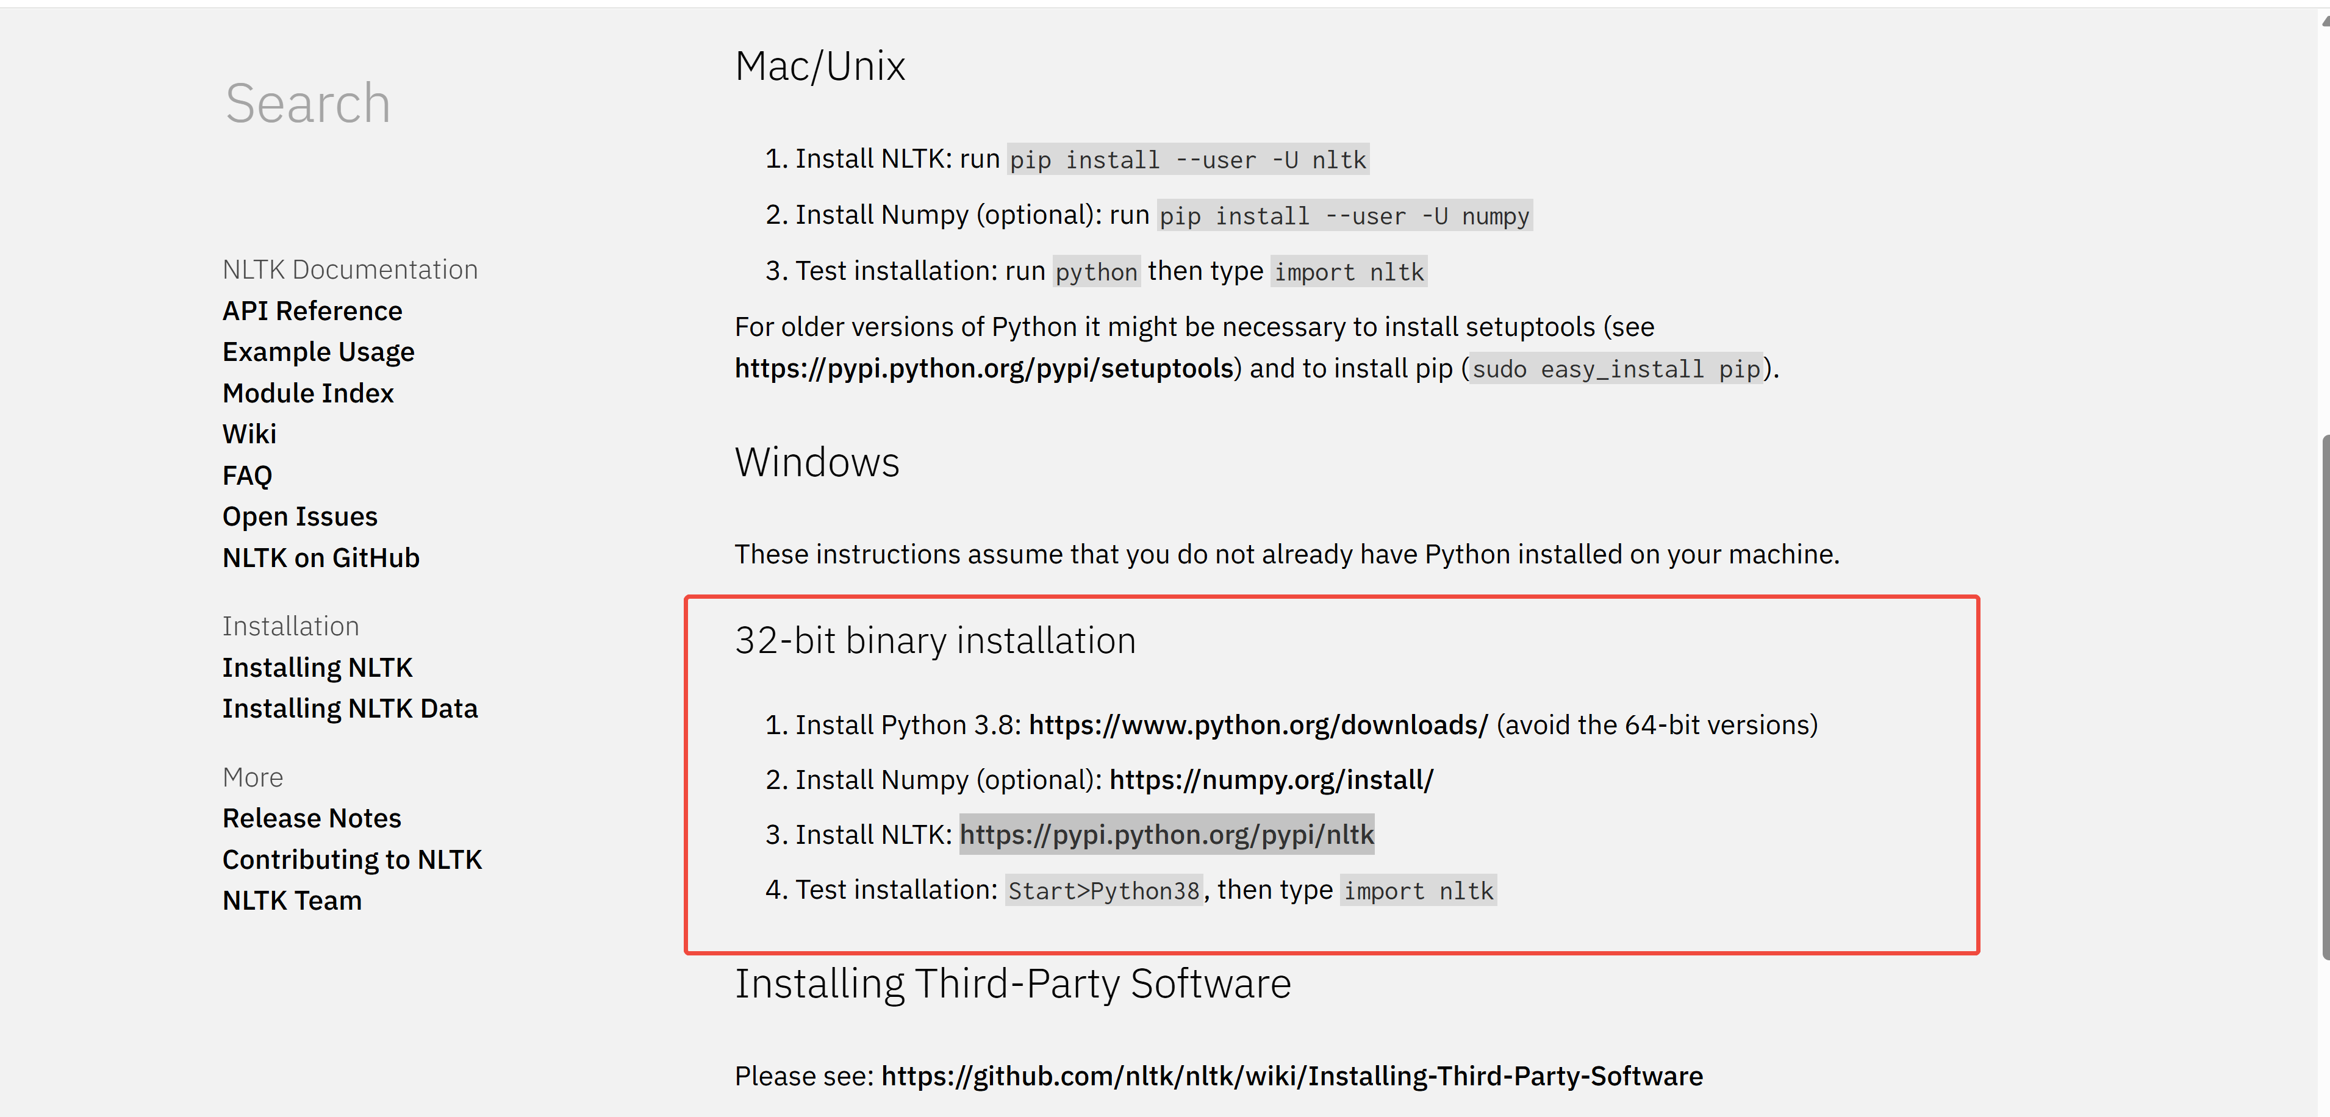Open the python.org downloads link
The image size is (2330, 1117).
click(1258, 724)
